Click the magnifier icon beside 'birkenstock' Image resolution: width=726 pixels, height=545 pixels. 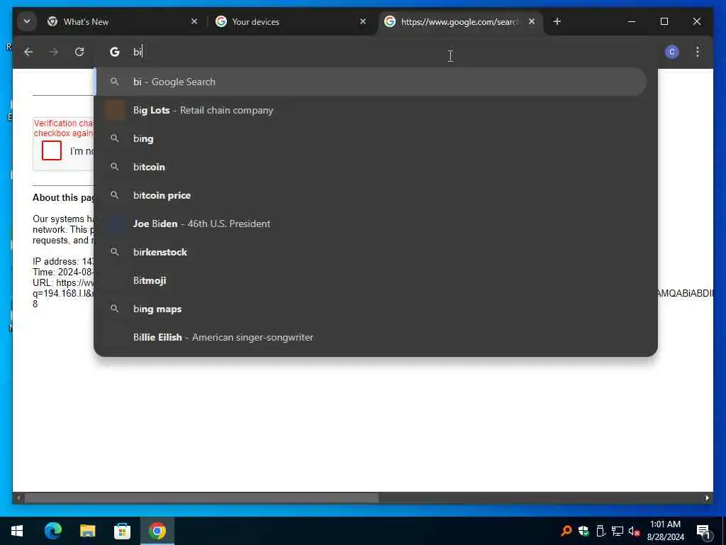click(x=114, y=252)
